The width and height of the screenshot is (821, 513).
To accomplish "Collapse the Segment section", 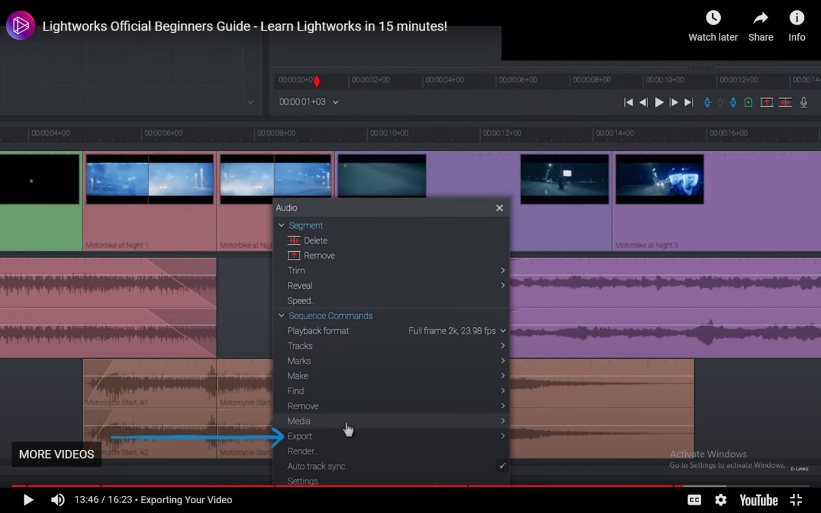I will coord(281,225).
